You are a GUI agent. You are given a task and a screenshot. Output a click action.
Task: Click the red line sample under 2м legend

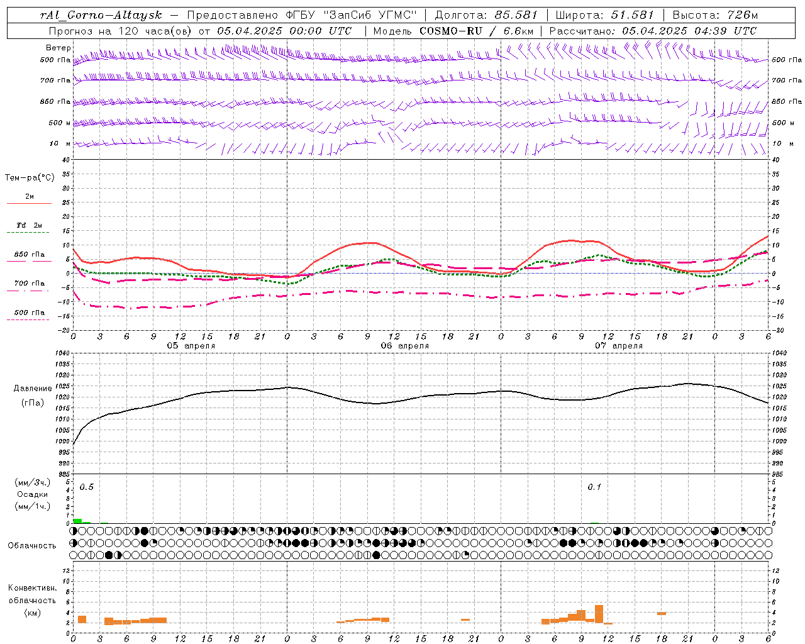[x=29, y=204]
